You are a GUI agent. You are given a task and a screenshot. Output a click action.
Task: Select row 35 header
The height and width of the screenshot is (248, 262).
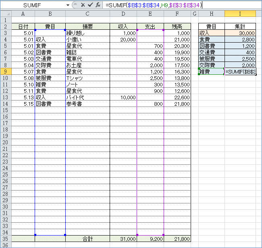point(6,239)
